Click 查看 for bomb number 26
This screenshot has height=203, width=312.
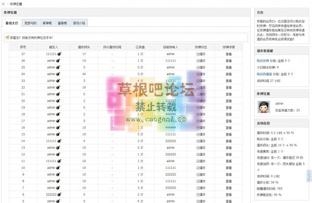coord(229,61)
